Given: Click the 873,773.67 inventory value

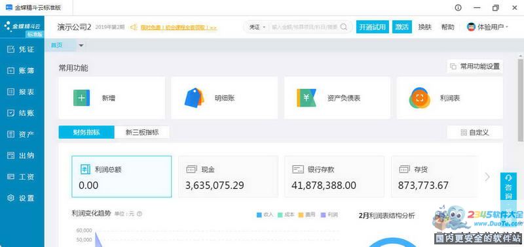Looking at the screenshot, I should 423,186.
